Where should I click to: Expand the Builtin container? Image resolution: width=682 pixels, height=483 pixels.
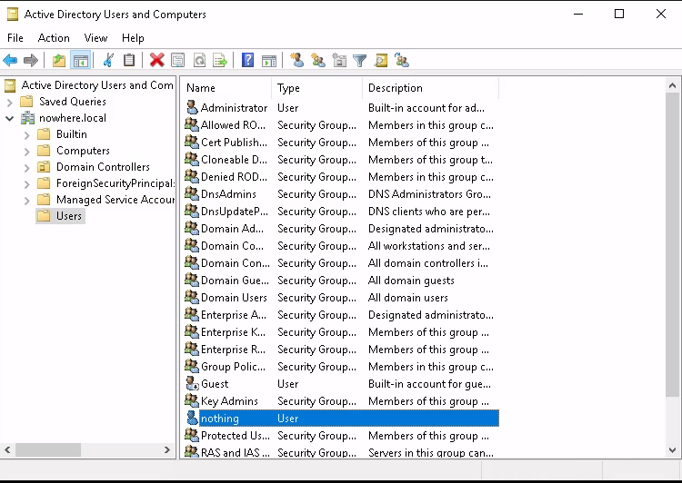coord(27,135)
